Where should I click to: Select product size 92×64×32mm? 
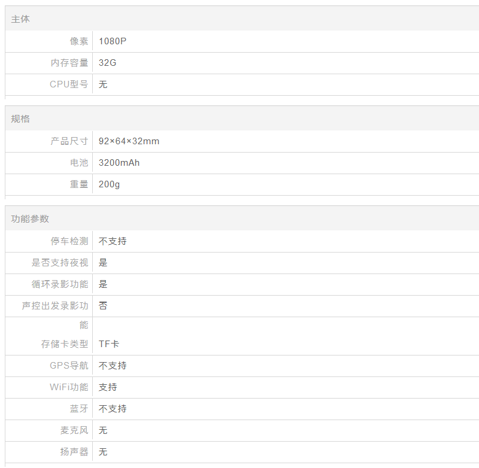pos(129,141)
